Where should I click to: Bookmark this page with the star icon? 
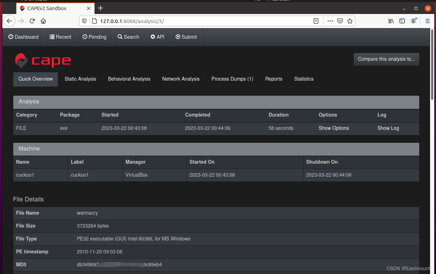click(350, 21)
